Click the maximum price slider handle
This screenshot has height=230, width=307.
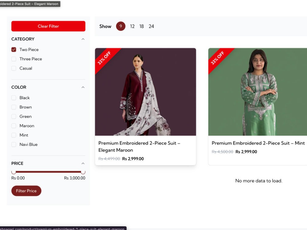(83, 172)
